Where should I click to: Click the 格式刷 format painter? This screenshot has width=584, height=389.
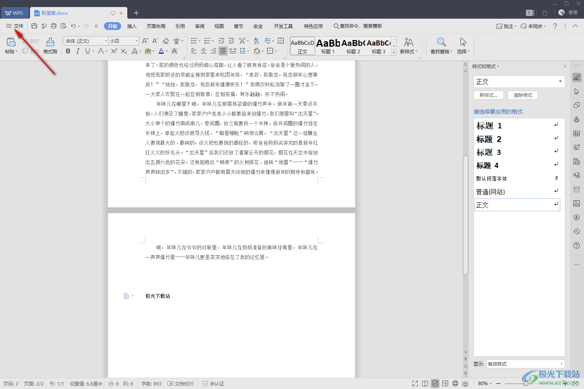(50, 46)
